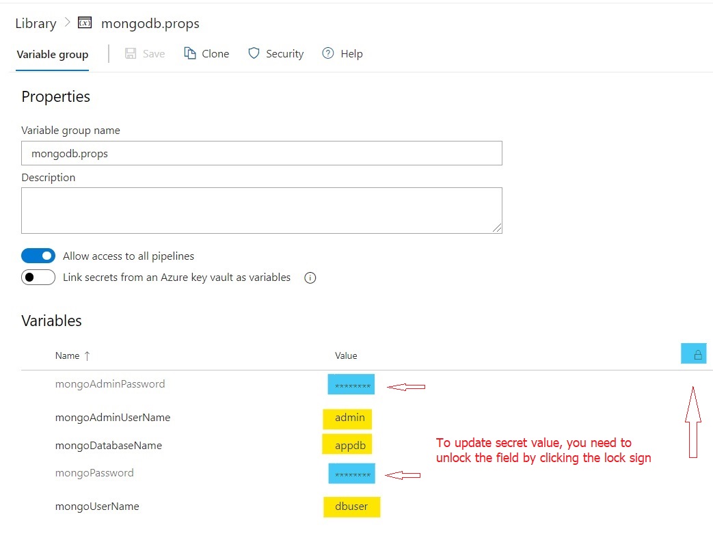The width and height of the screenshot is (713, 553).
Task: Disable Allow access to all pipelines
Action: coord(38,256)
